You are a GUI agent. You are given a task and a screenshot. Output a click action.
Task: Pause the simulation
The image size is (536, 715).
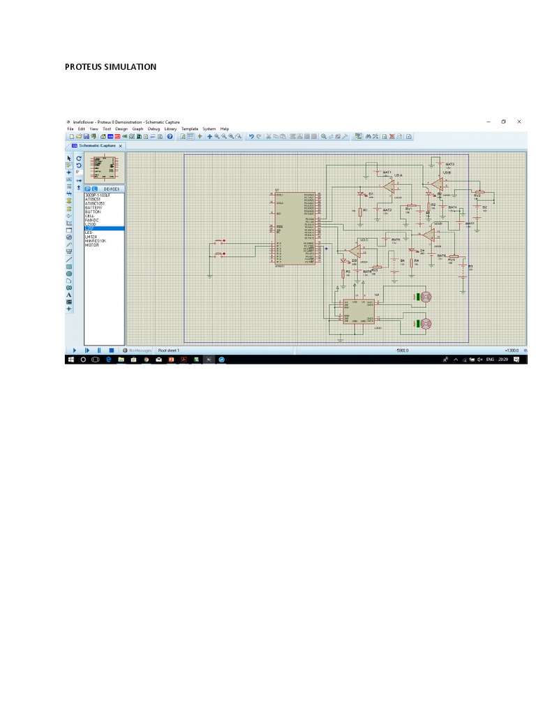click(x=99, y=350)
